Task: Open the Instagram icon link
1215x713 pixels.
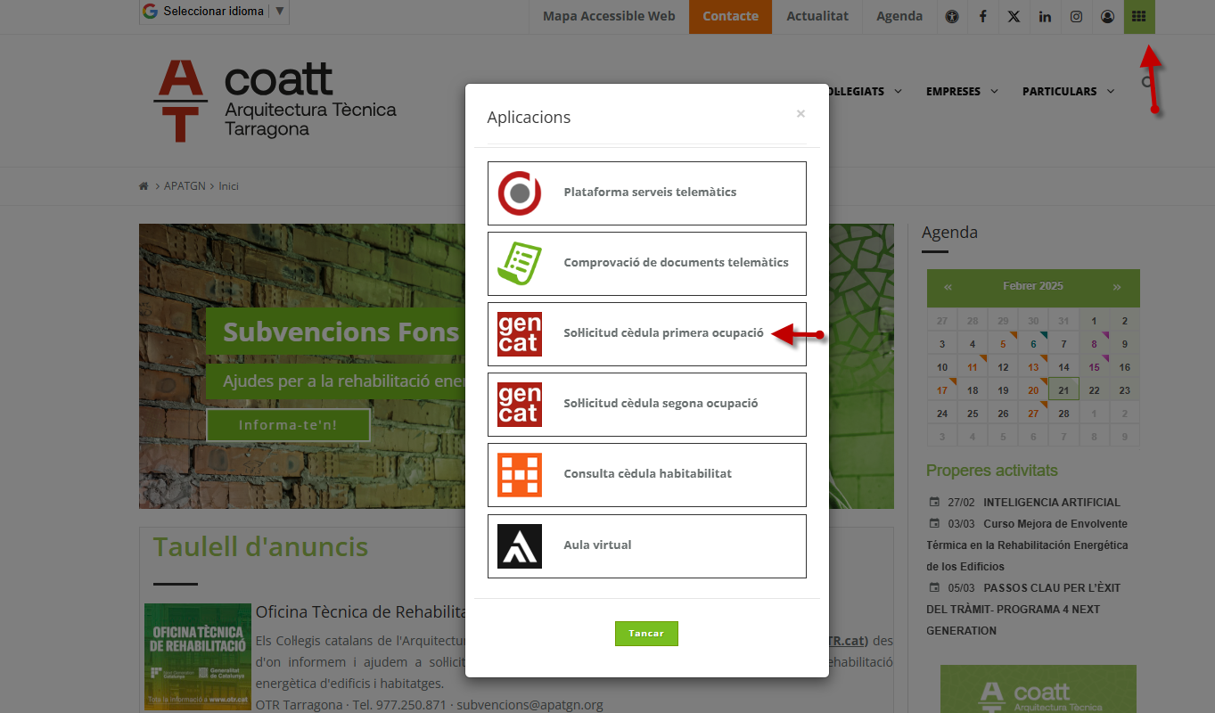Action: click(x=1076, y=16)
